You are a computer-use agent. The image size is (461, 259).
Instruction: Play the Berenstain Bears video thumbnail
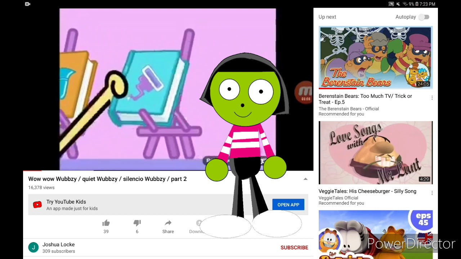(376, 58)
